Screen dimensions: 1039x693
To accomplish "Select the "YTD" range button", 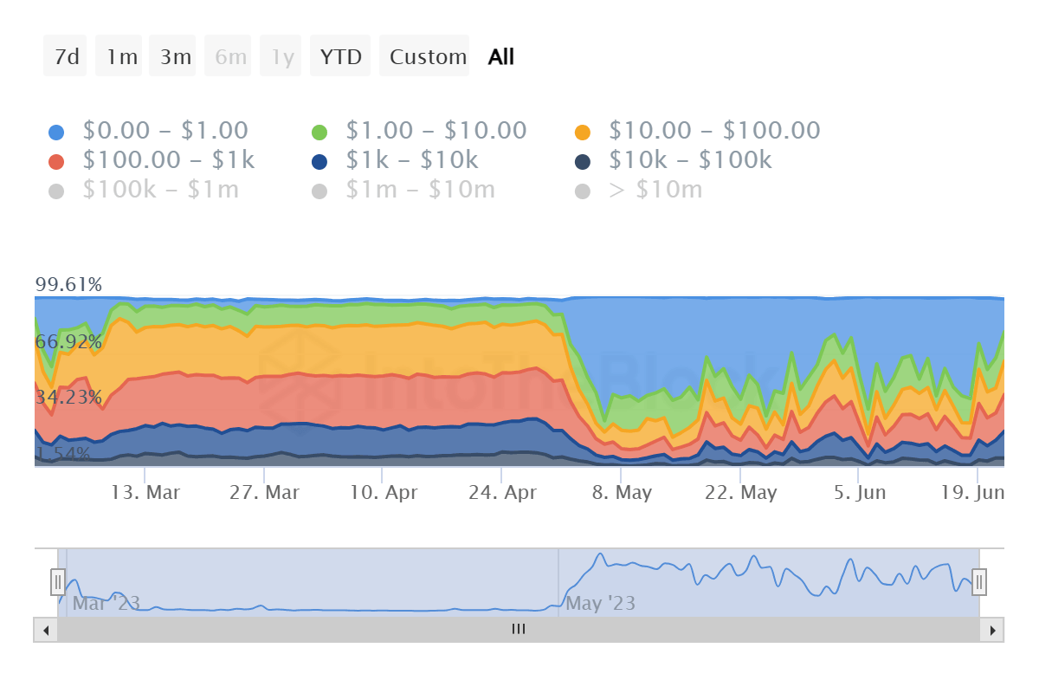I will 340,55.
